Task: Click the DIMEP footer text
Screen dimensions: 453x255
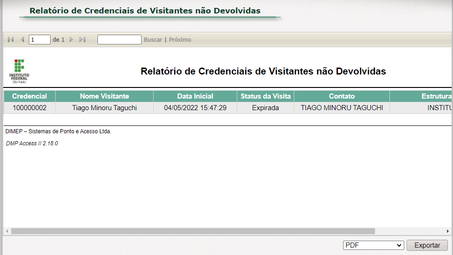Action: pyautogui.click(x=58, y=131)
